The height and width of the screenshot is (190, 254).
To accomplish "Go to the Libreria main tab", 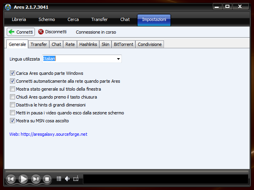I will pyautogui.click(x=19, y=19).
